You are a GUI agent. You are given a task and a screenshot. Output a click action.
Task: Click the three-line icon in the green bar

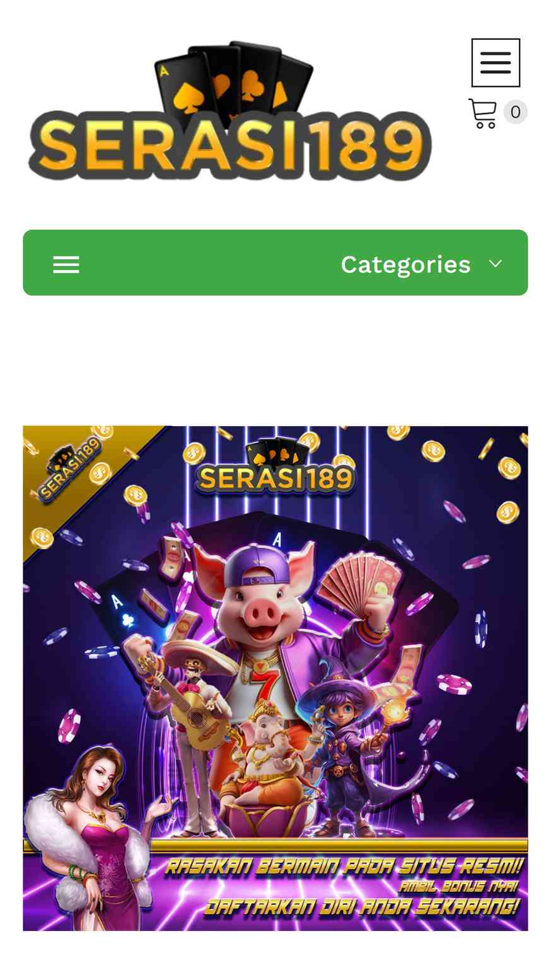[x=66, y=265]
